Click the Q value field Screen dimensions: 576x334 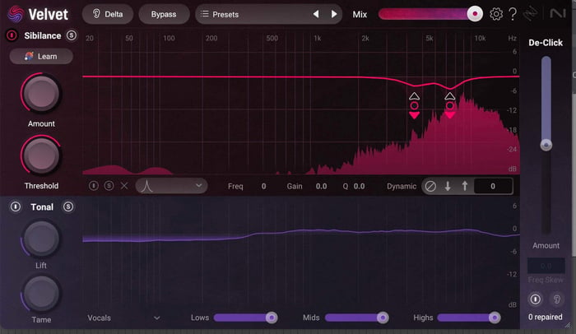coord(359,186)
